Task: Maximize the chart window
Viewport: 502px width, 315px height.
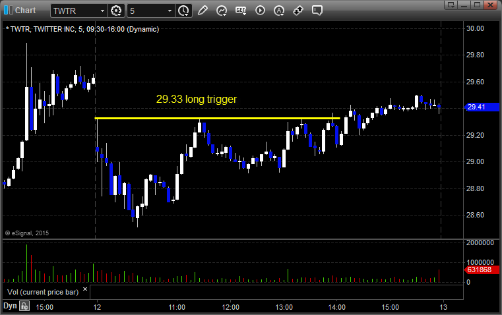Action: pyautogui.click(x=477, y=5)
